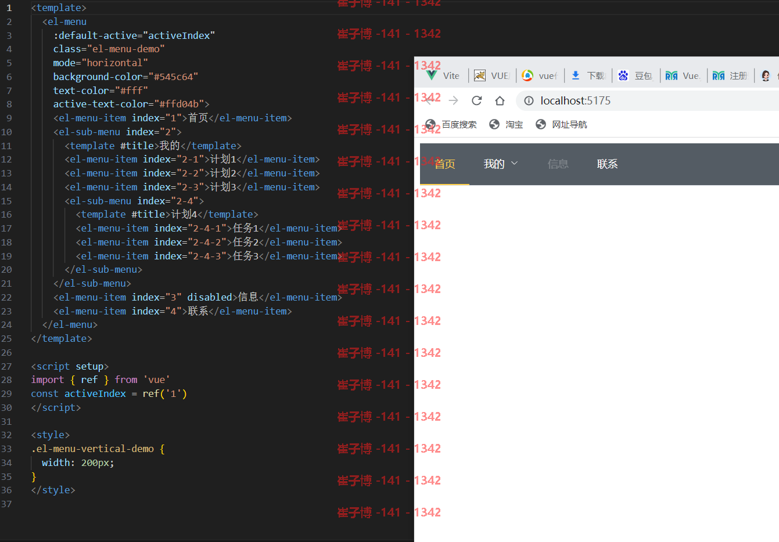This screenshot has width=779, height=542.
Task: Click the avatar face tab icon
Action: [x=766, y=75]
